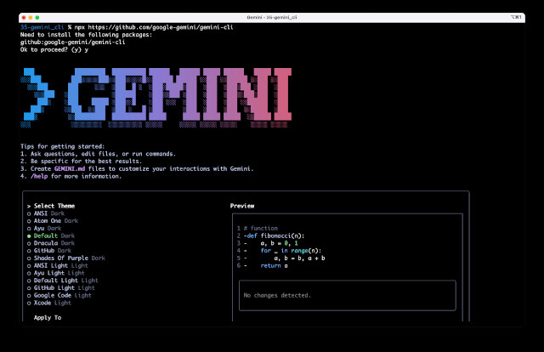Click the 'a, b = 0, 1' code line
This screenshot has height=352, width=544.
pyautogui.click(x=279, y=243)
